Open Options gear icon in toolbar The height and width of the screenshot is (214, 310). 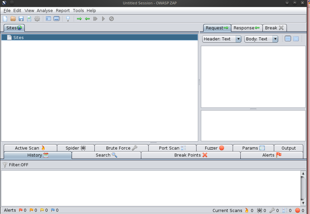[x=37, y=19]
